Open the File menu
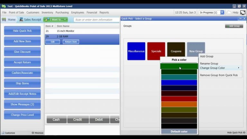247x139 pixels. point(5,13)
